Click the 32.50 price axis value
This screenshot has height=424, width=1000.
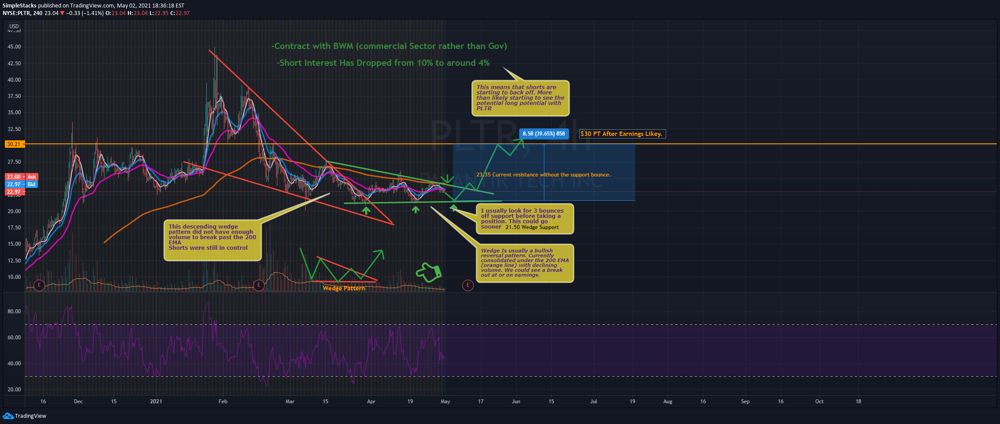pos(14,129)
